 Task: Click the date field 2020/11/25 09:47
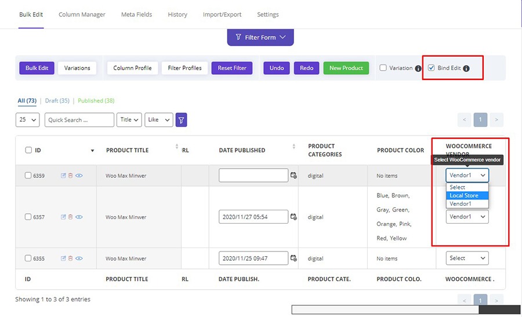pyautogui.click(x=253, y=258)
